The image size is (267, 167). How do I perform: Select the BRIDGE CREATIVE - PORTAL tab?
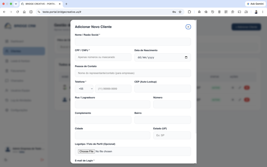coord(41,4)
